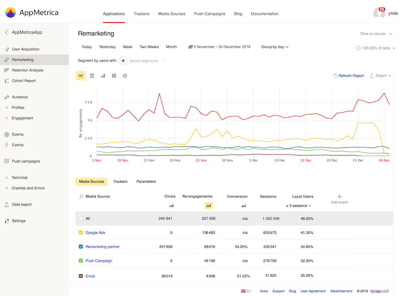
Task: Switch to stacked columns chart view
Action: pos(114,76)
